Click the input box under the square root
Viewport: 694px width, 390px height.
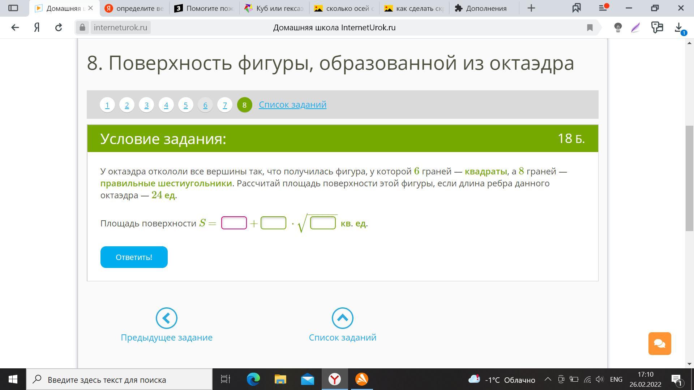coord(323,223)
